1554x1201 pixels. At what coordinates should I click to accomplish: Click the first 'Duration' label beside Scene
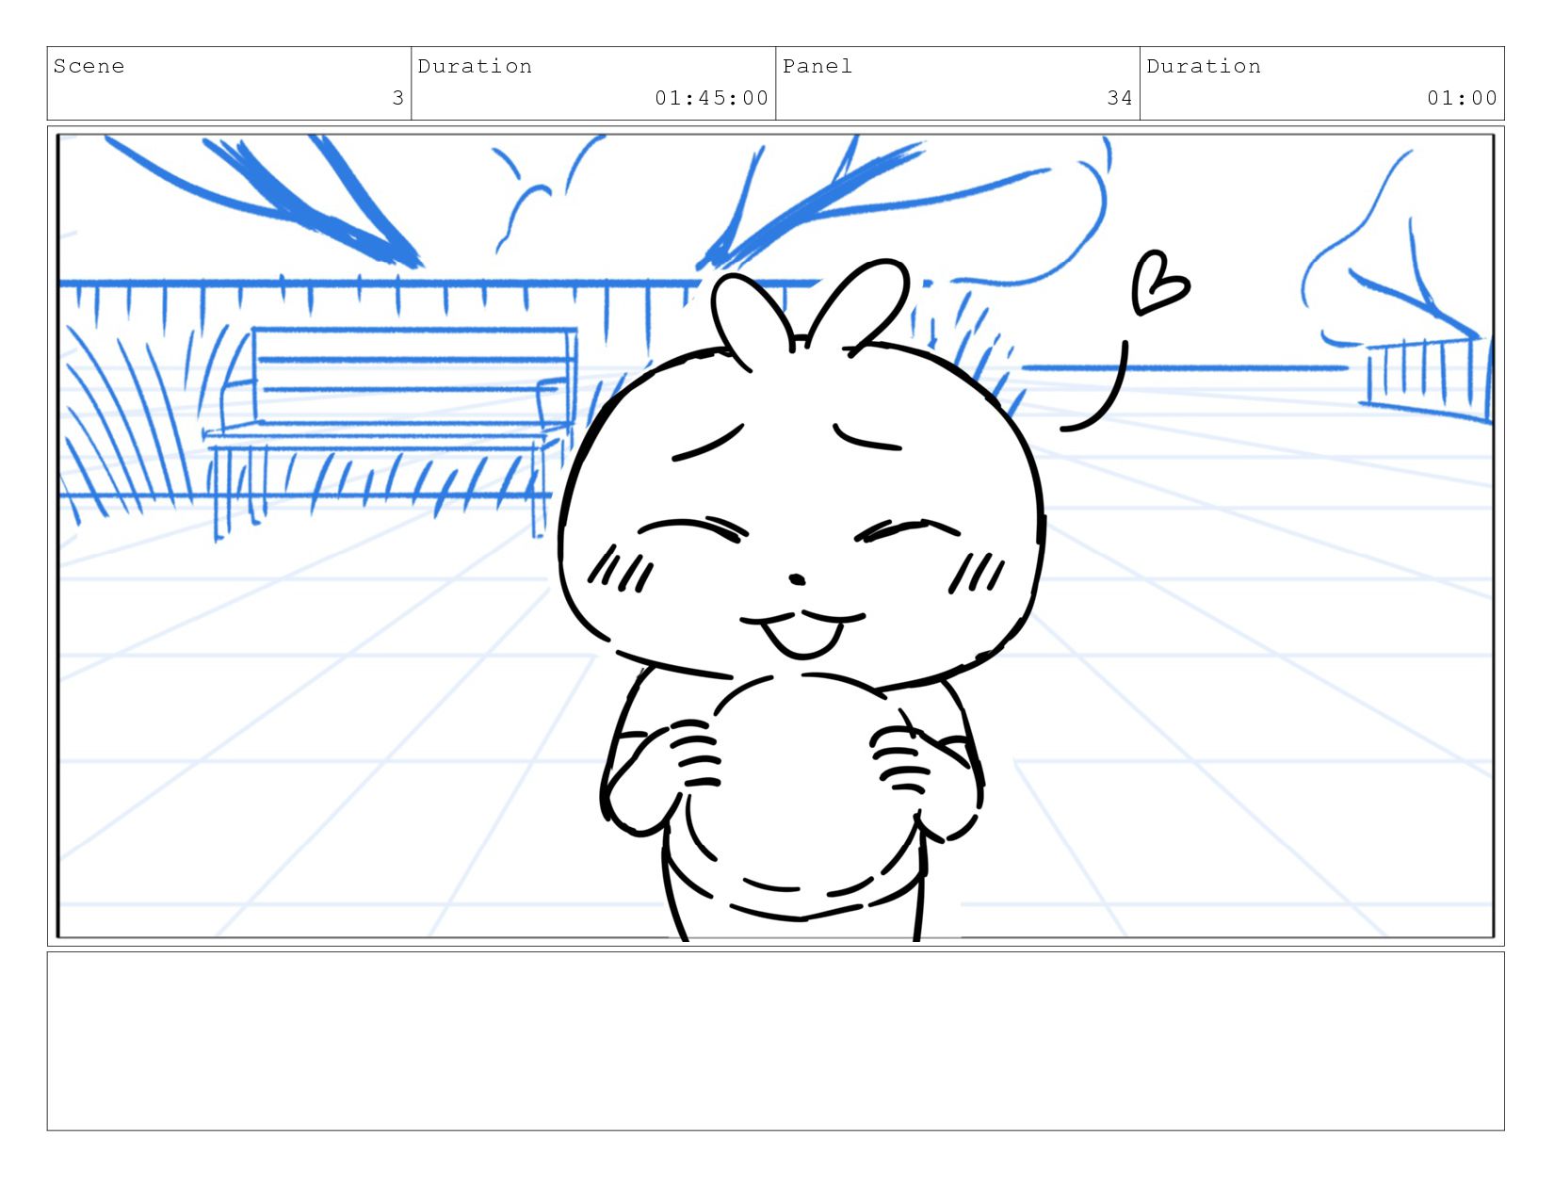tap(475, 66)
